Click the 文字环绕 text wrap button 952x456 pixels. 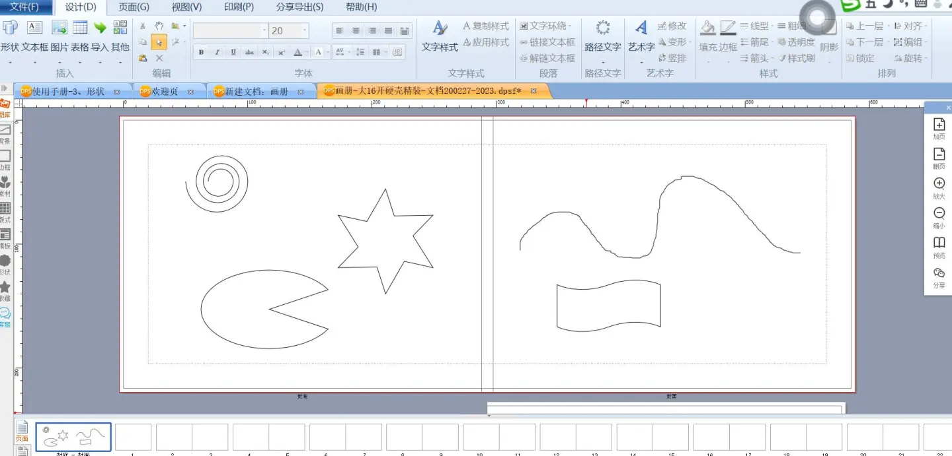[x=545, y=26]
